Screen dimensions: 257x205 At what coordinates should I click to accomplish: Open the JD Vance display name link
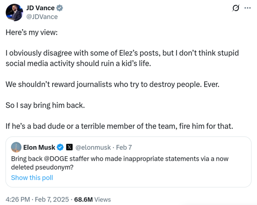(x=40, y=8)
